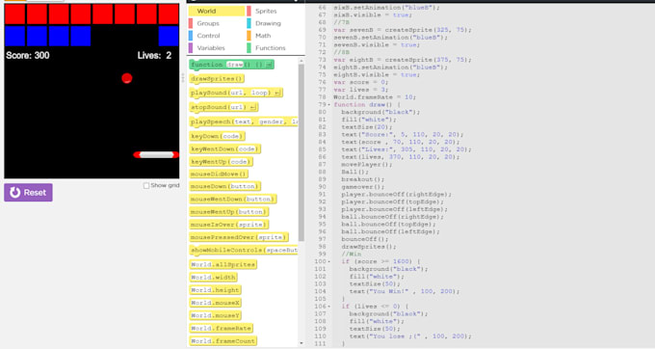Click the keyDown(code) block
655x349 pixels.
click(218, 136)
